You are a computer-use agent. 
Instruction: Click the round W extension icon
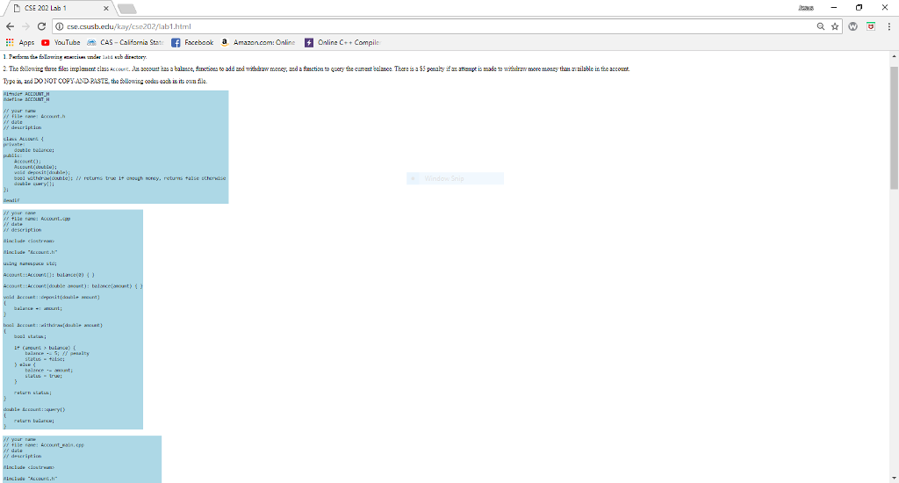click(853, 26)
